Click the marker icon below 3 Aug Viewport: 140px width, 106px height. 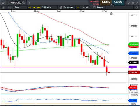tap(111, 13)
